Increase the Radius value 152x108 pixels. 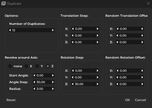[53, 89]
